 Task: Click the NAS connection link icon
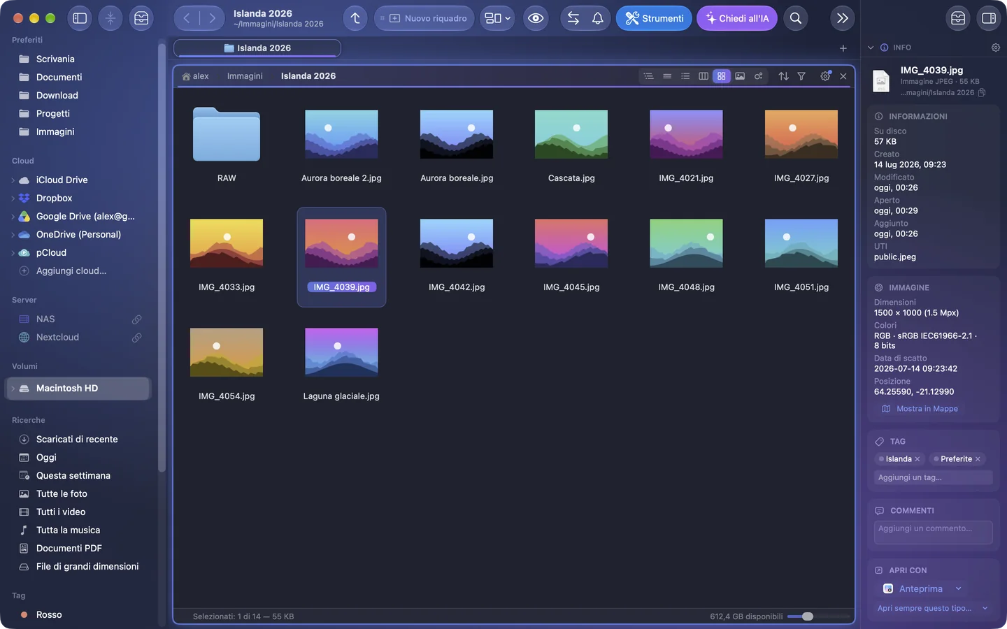pyautogui.click(x=137, y=319)
